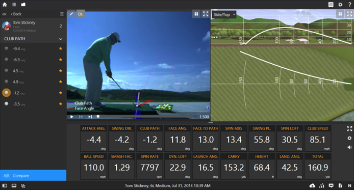Toggle the DL video view button
The height and width of the screenshot is (190, 354).
(81, 14)
